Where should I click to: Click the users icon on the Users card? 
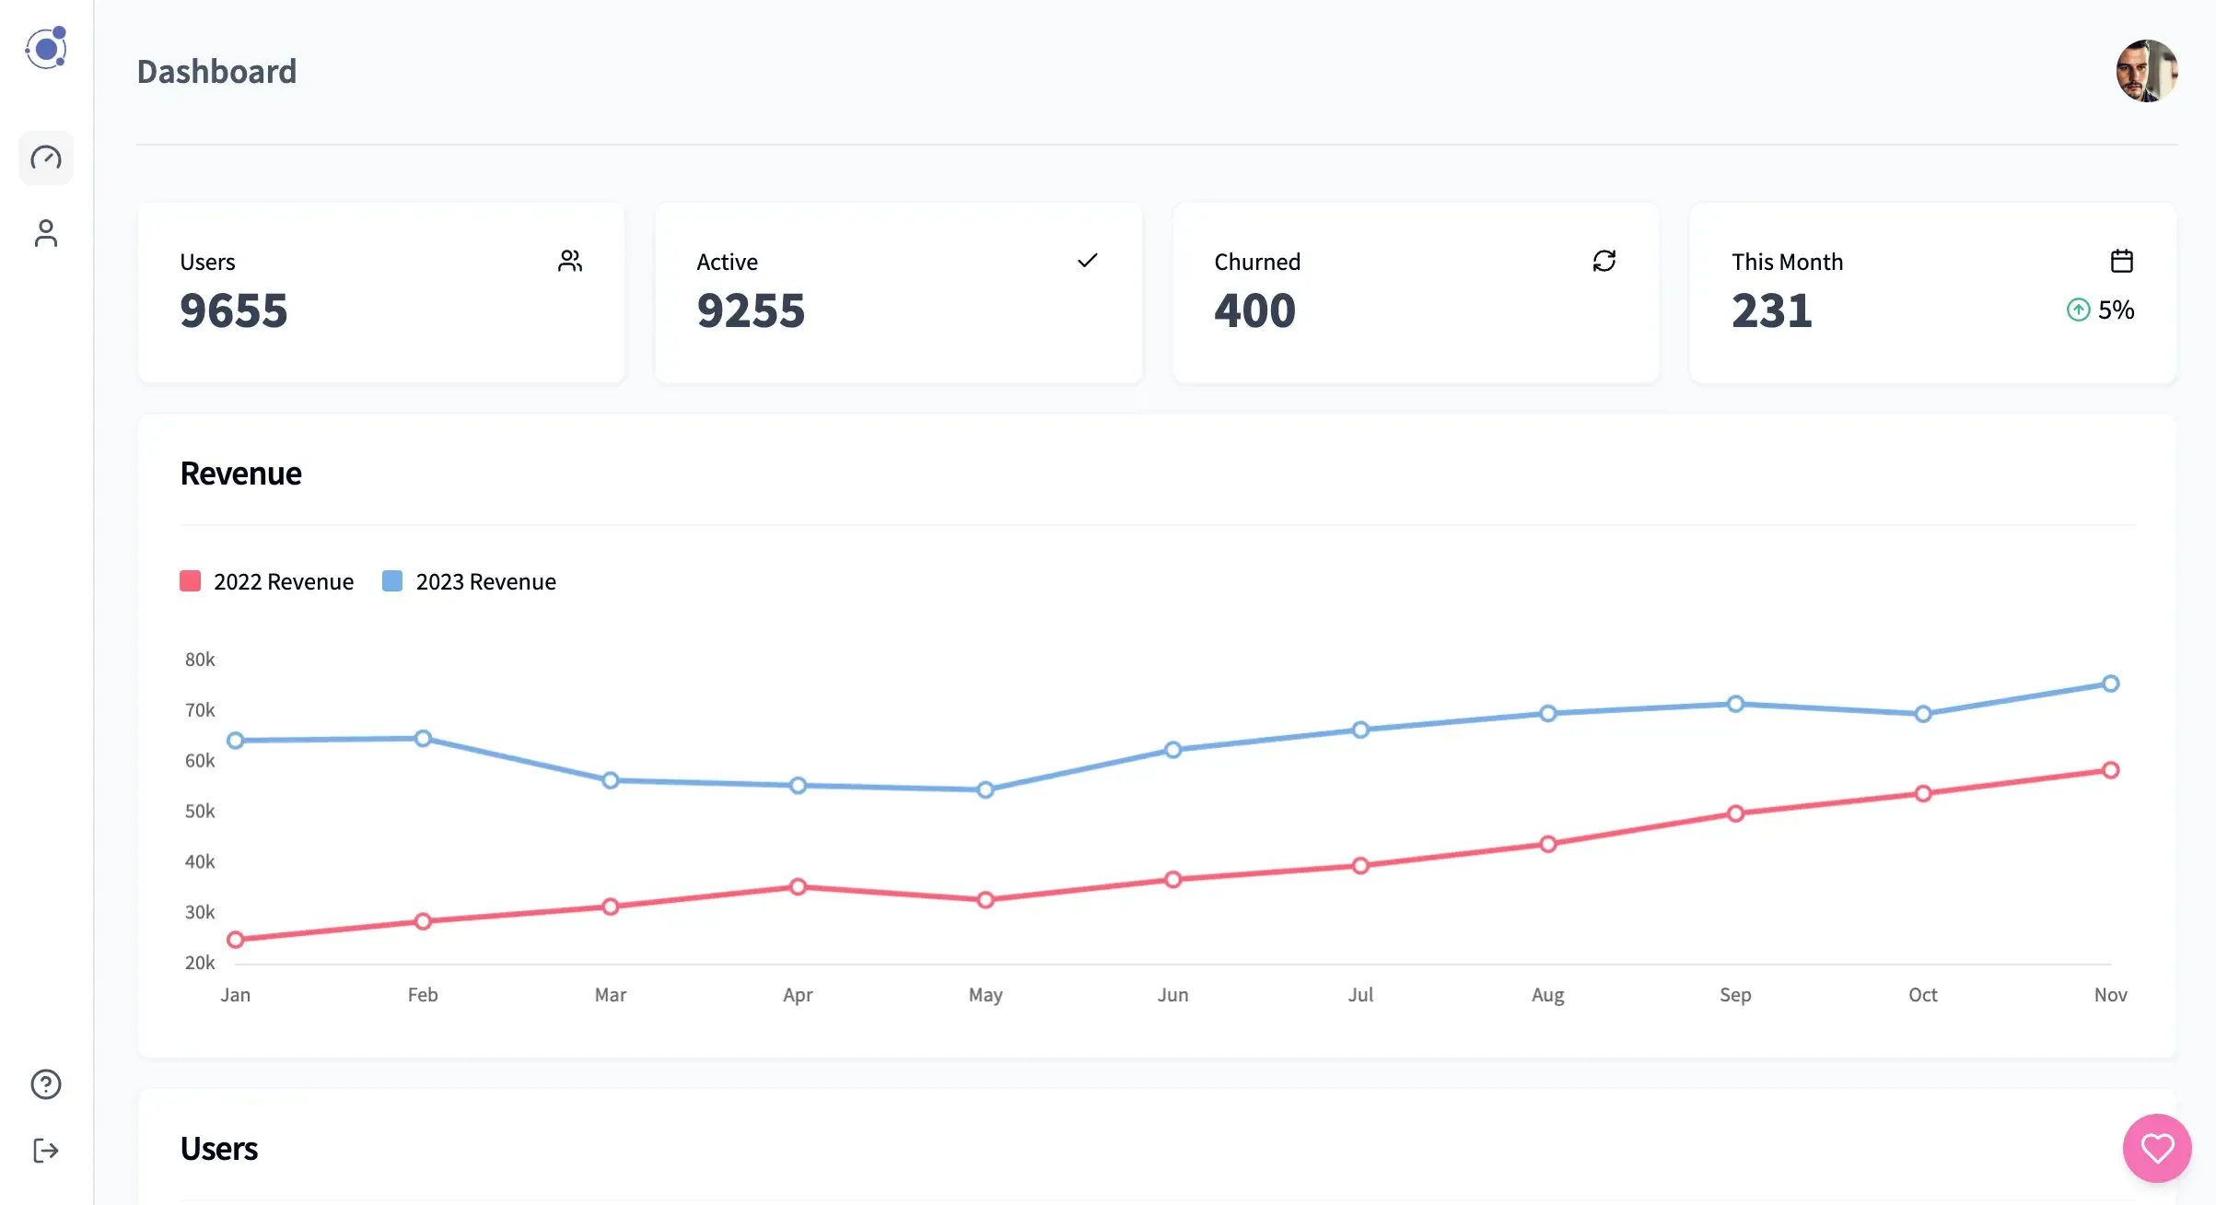click(571, 261)
